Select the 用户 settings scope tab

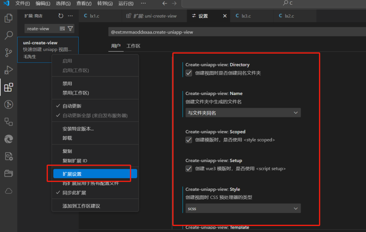pyautogui.click(x=116, y=46)
